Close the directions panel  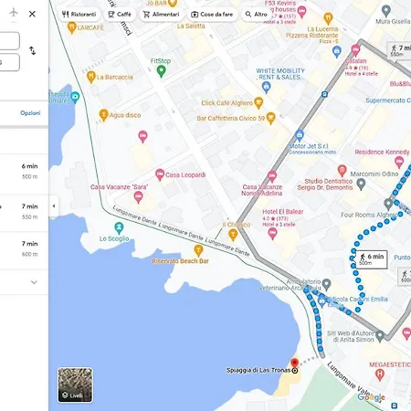click(x=32, y=14)
